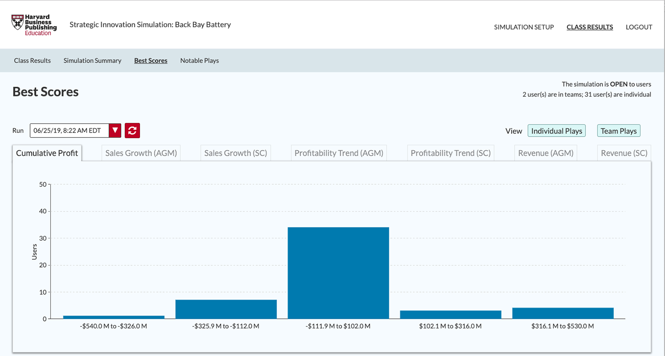Open the Notable Plays page

tap(199, 60)
